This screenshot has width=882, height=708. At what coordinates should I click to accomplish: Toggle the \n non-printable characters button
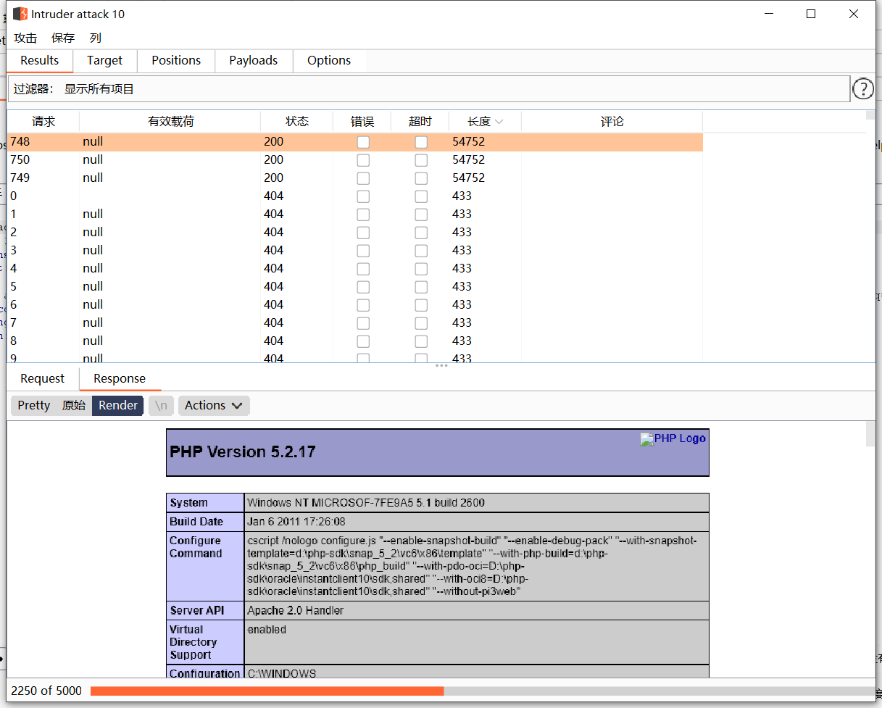tap(161, 405)
